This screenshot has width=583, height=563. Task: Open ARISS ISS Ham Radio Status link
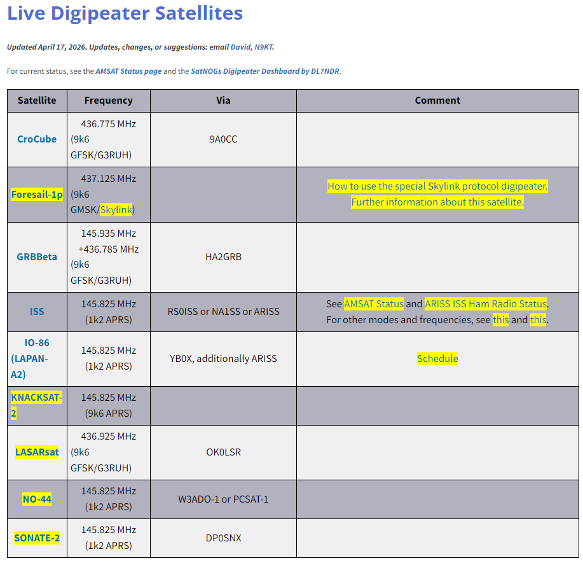pyautogui.click(x=486, y=303)
